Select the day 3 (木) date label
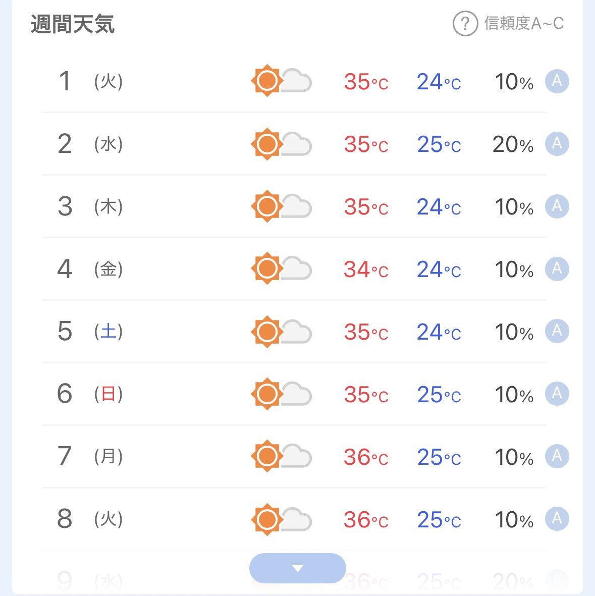 (90, 206)
